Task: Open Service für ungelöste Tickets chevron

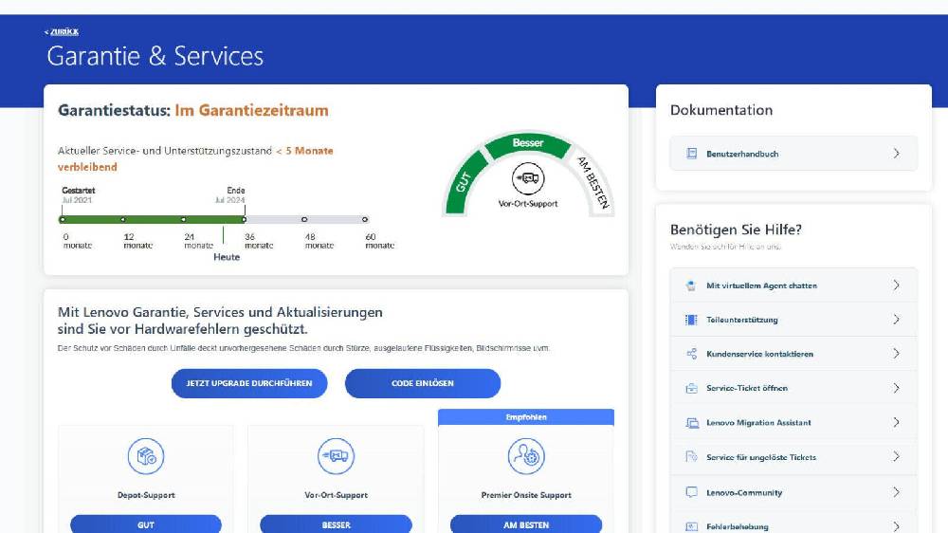Action: [896, 457]
